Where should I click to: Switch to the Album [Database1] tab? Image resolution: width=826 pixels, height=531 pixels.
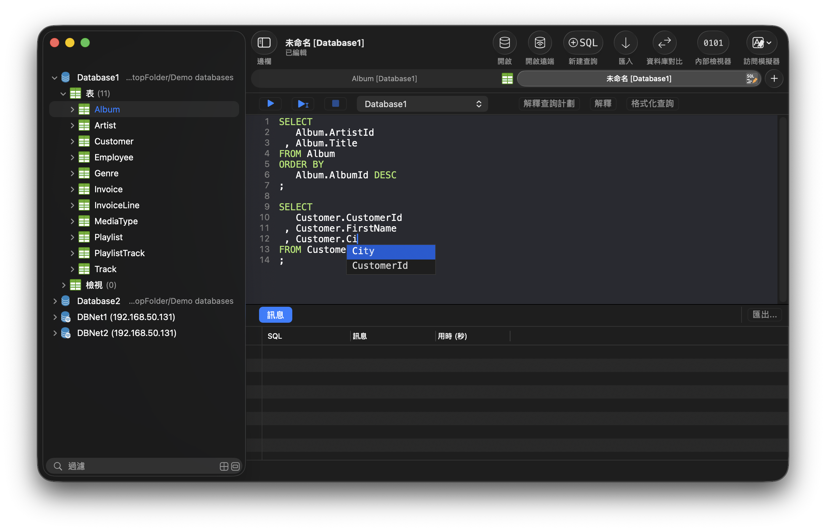tap(384, 79)
